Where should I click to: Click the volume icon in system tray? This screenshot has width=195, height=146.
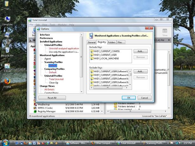coord(180,143)
